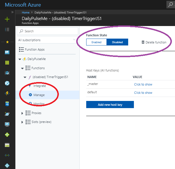Click into the Search functions box
Viewport: 175px width, 169px height.
point(47,31)
